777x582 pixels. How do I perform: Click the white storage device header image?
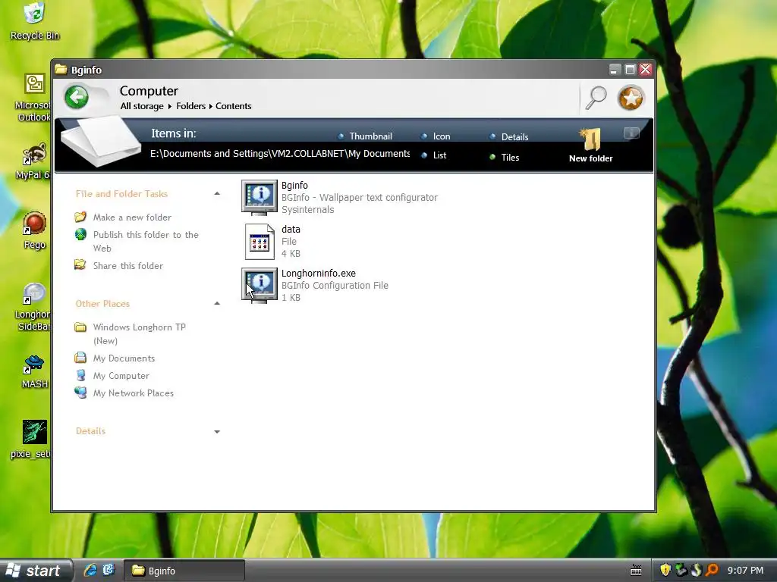tap(101, 142)
